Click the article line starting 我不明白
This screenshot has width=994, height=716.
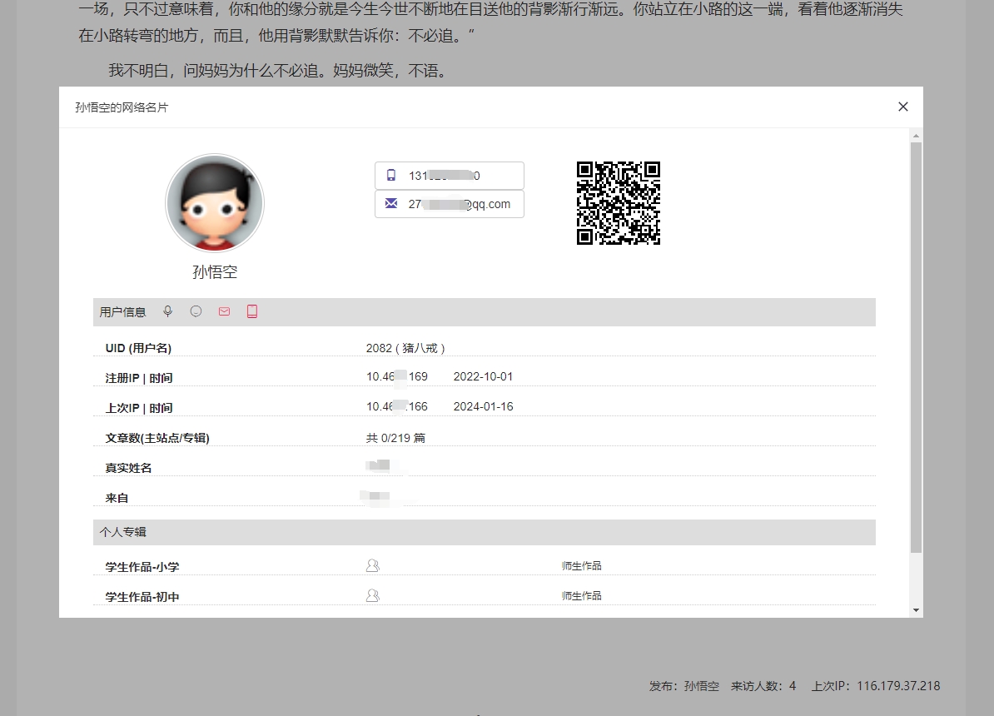(x=279, y=71)
